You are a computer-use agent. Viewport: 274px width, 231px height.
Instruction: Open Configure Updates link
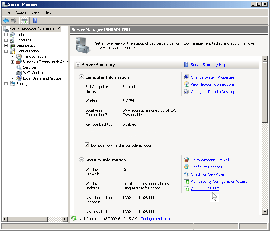click(206, 167)
